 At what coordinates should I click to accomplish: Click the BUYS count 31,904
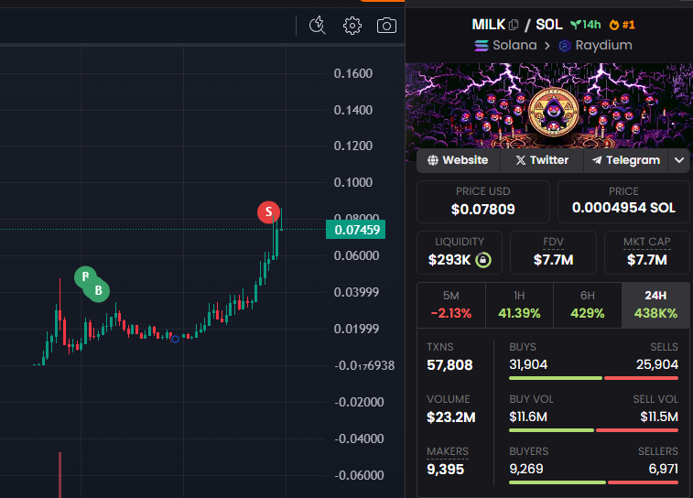coord(528,364)
